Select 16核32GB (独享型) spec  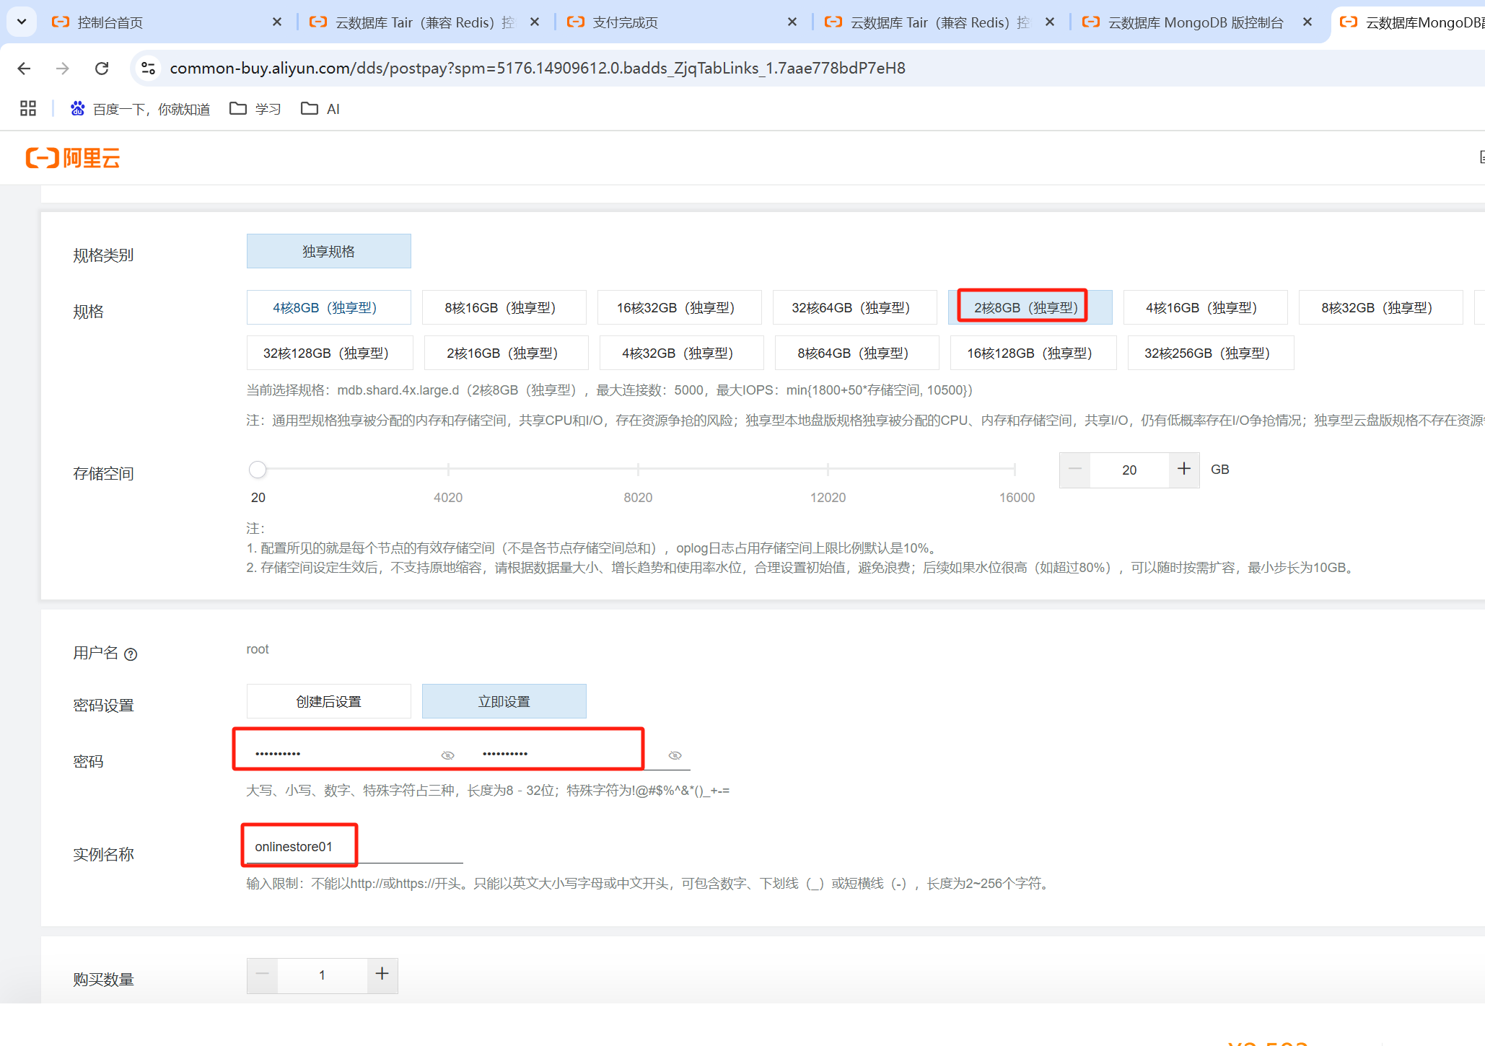[679, 307]
